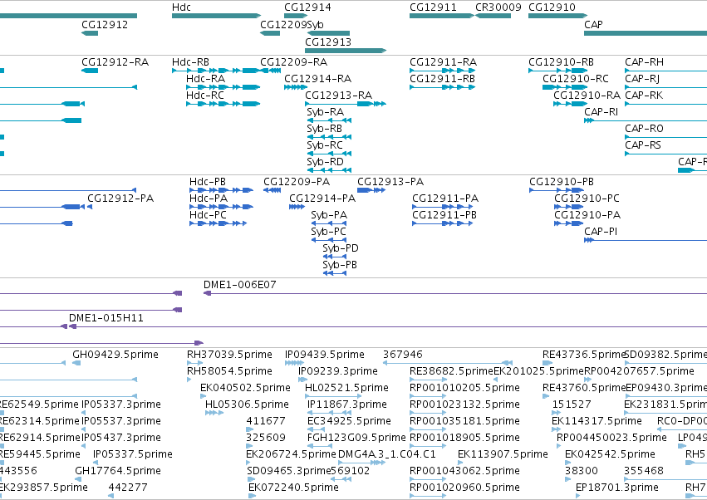Click the CG12912-RA transcript label

(115, 61)
